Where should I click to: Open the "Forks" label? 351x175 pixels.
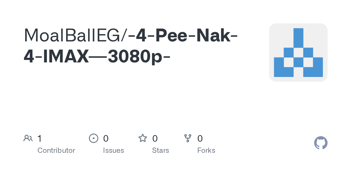click(x=206, y=150)
